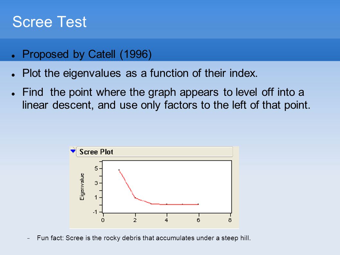The width and height of the screenshot is (340, 255).
Task: Click the data point at index 4
Action: 167,204
